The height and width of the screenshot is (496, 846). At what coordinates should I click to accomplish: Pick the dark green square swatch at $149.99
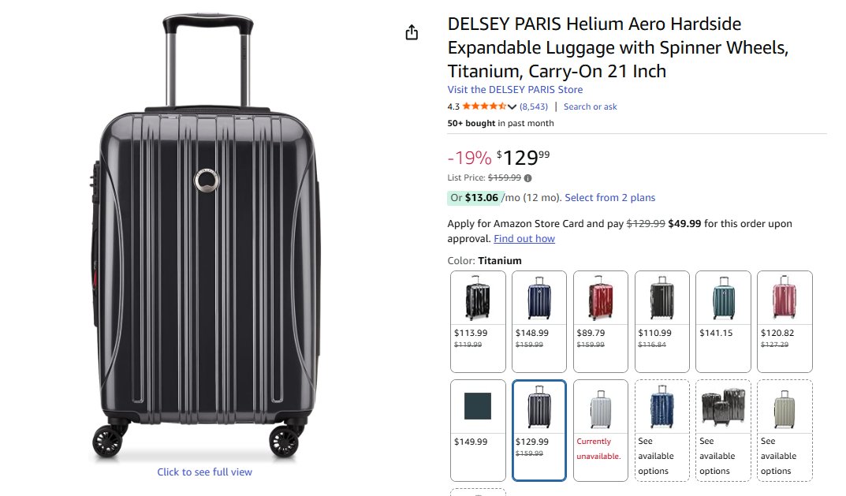click(478, 430)
